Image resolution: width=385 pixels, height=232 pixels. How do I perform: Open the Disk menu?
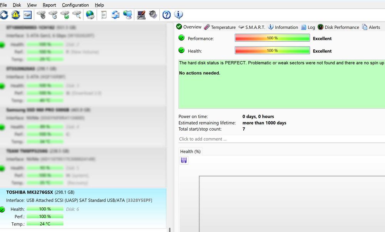point(17,5)
